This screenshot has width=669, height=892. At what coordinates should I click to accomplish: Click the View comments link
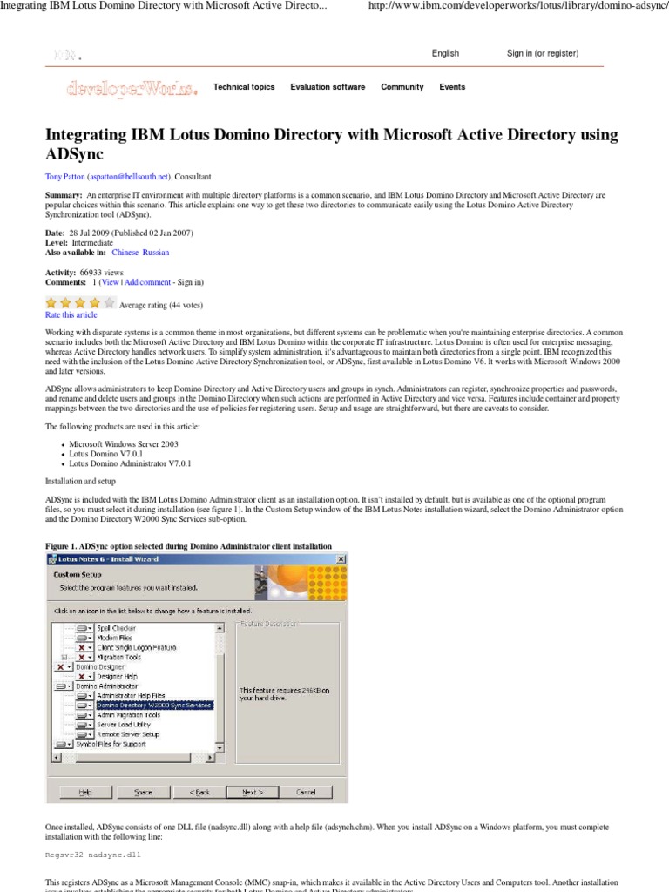click(x=111, y=282)
